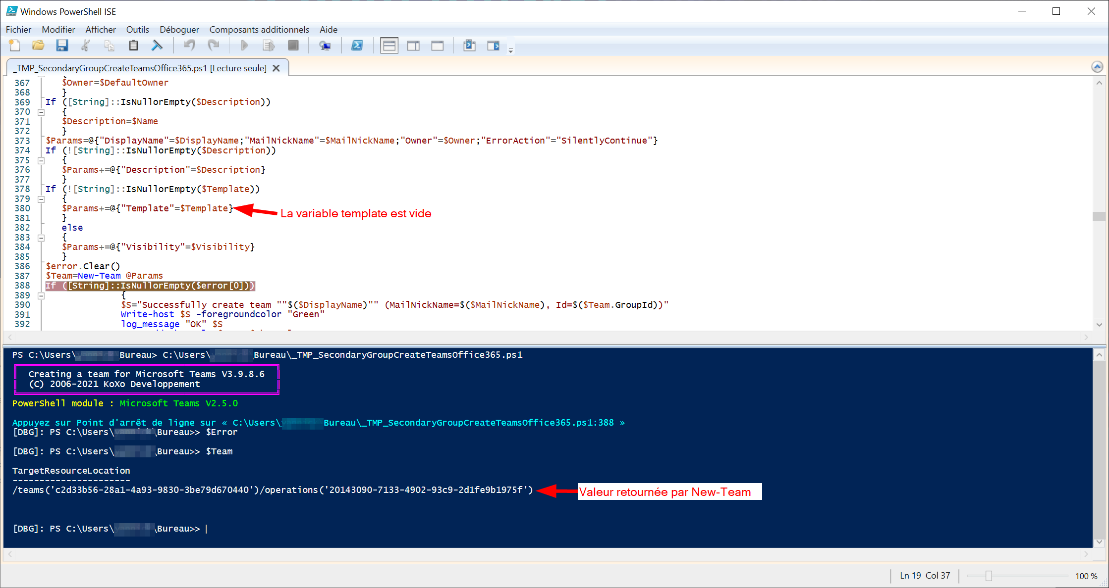Open the Composants additionnels menu

[x=259, y=30]
